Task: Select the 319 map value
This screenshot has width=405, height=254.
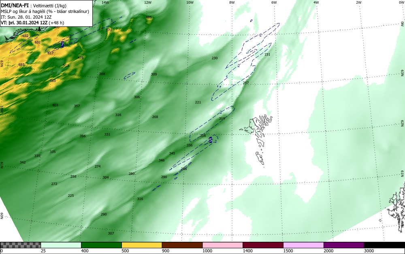Action: [222, 118]
